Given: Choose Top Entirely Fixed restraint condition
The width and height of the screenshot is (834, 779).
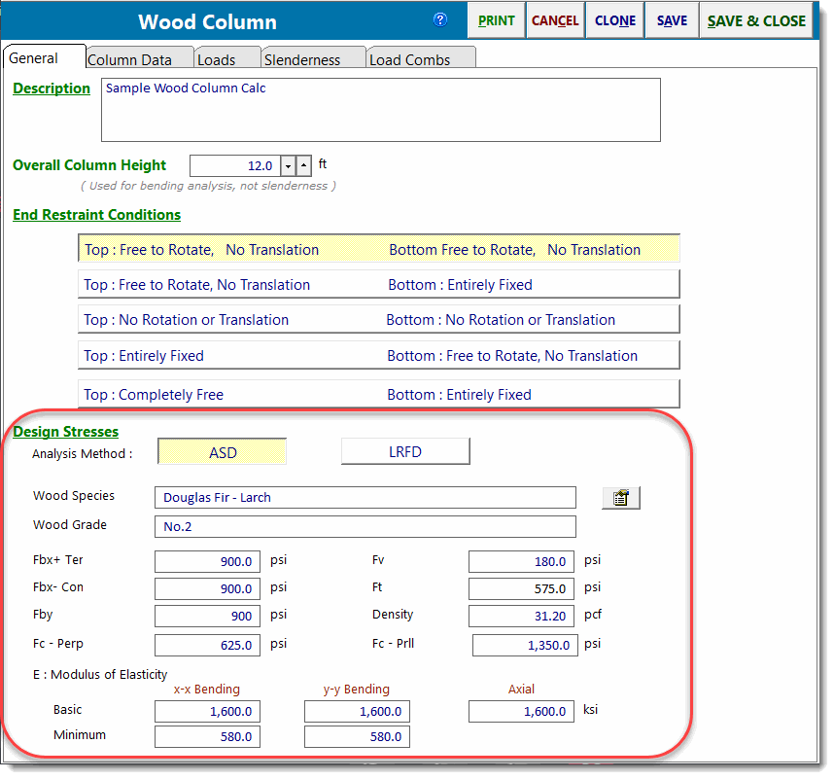Looking at the screenshot, I should [378, 356].
